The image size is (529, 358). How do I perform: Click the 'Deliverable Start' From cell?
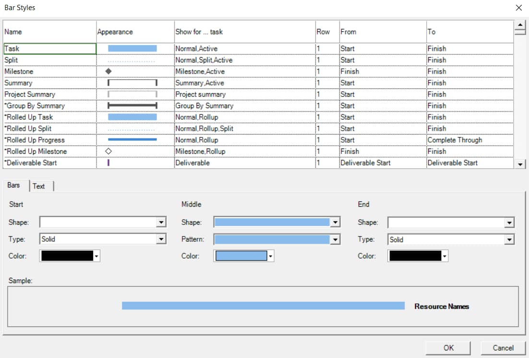tap(383, 163)
